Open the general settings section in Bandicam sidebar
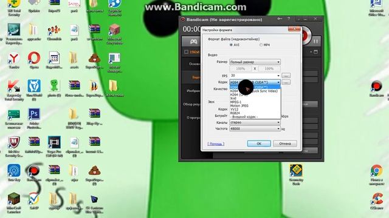 (x=194, y=64)
